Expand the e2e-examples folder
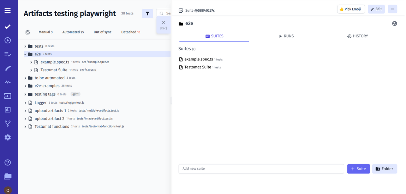406x194 pixels. tap(25, 86)
